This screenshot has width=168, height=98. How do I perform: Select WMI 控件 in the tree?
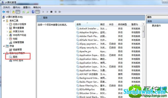tap(18, 60)
